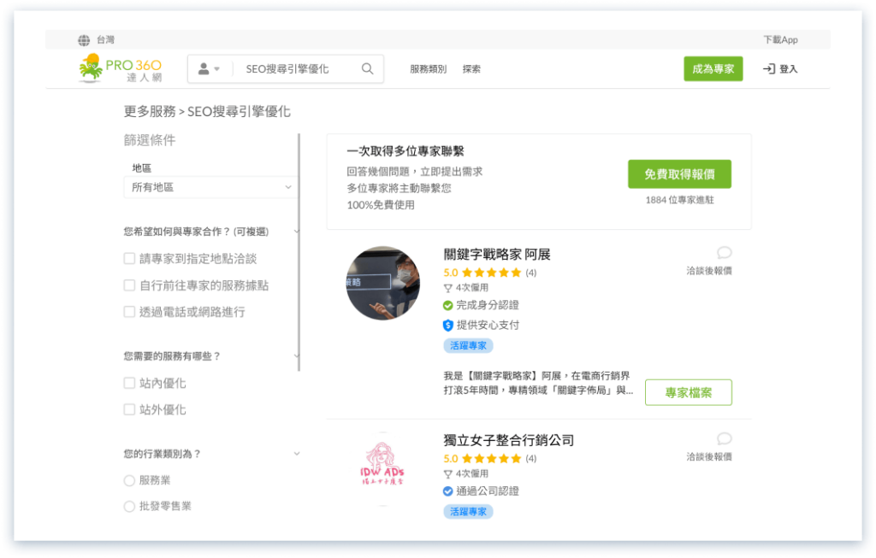Open the account type dropdown in the search bar
876x558 pixels.
210,67
